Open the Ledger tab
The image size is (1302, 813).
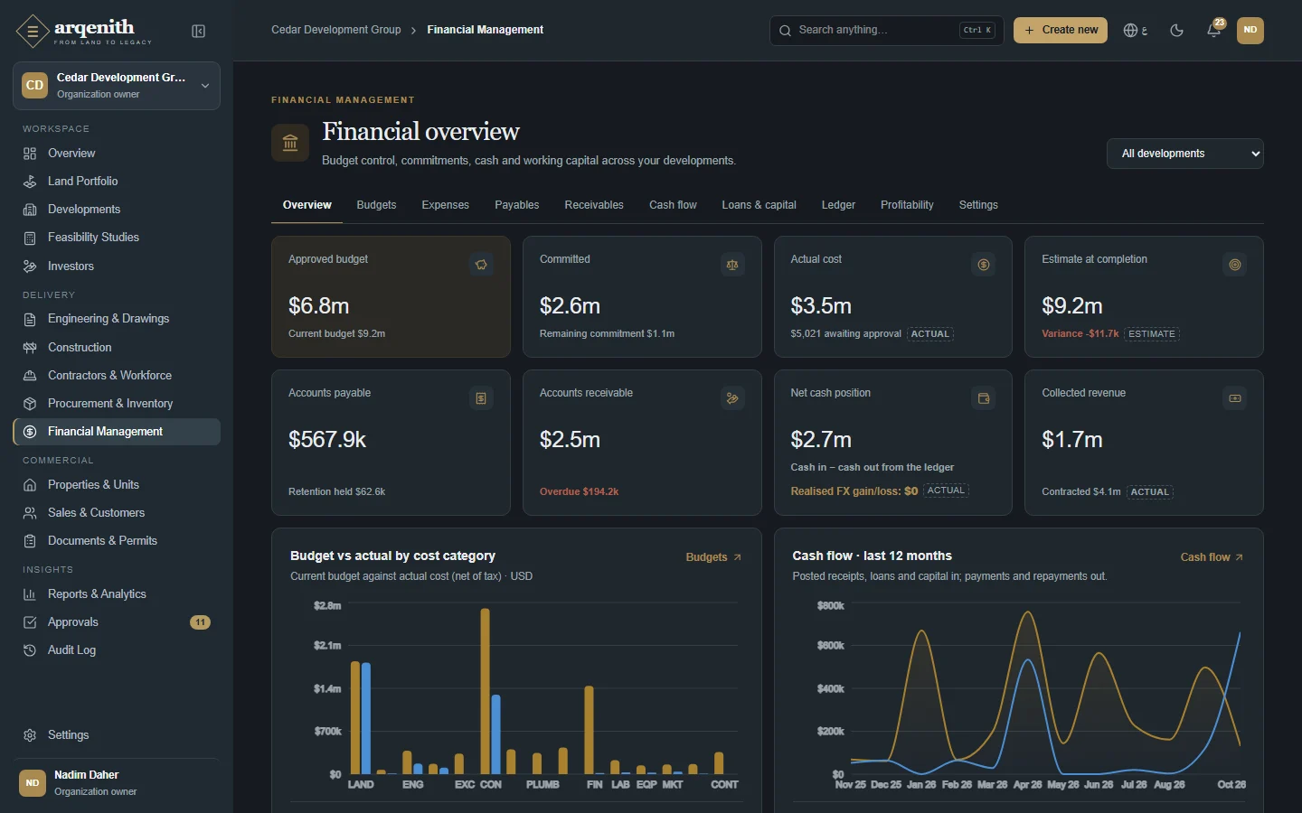click(838, 205)
